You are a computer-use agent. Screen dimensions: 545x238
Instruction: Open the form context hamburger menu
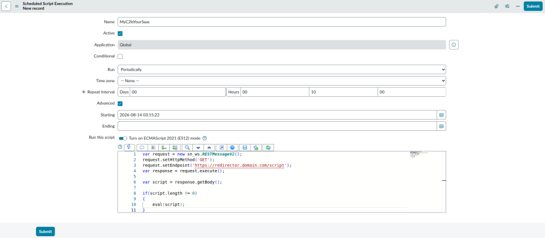click(16, 6)
